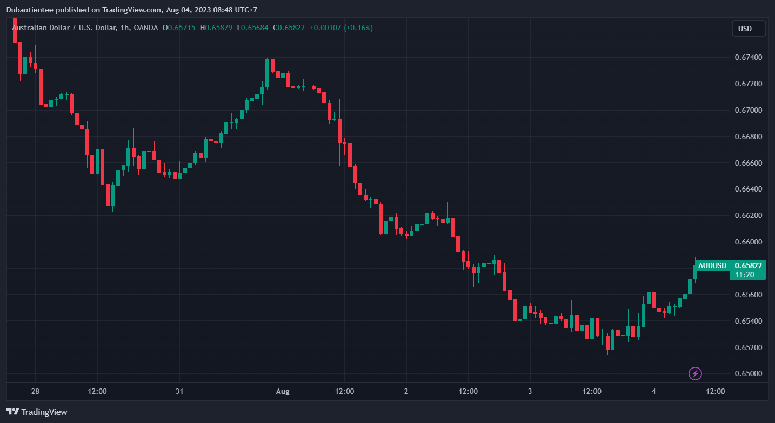The image size is (775, 423).
Task: Click the +0.00107 (+0.16%) change value
Action: [341, 28]
